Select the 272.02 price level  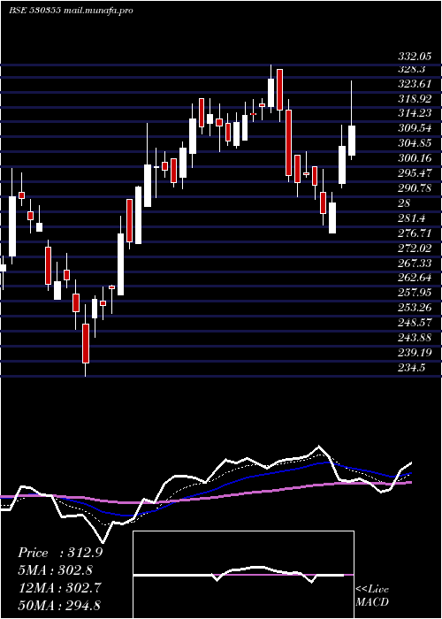[415, 248]
